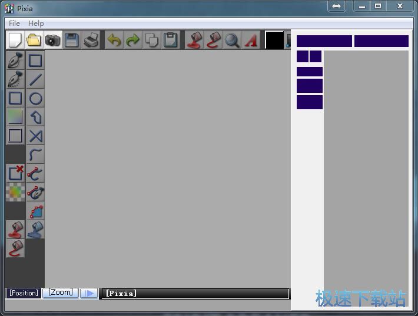Click the copy pages icon
The width and height of the screenshot is (418, 316).
tap(152, 40)
